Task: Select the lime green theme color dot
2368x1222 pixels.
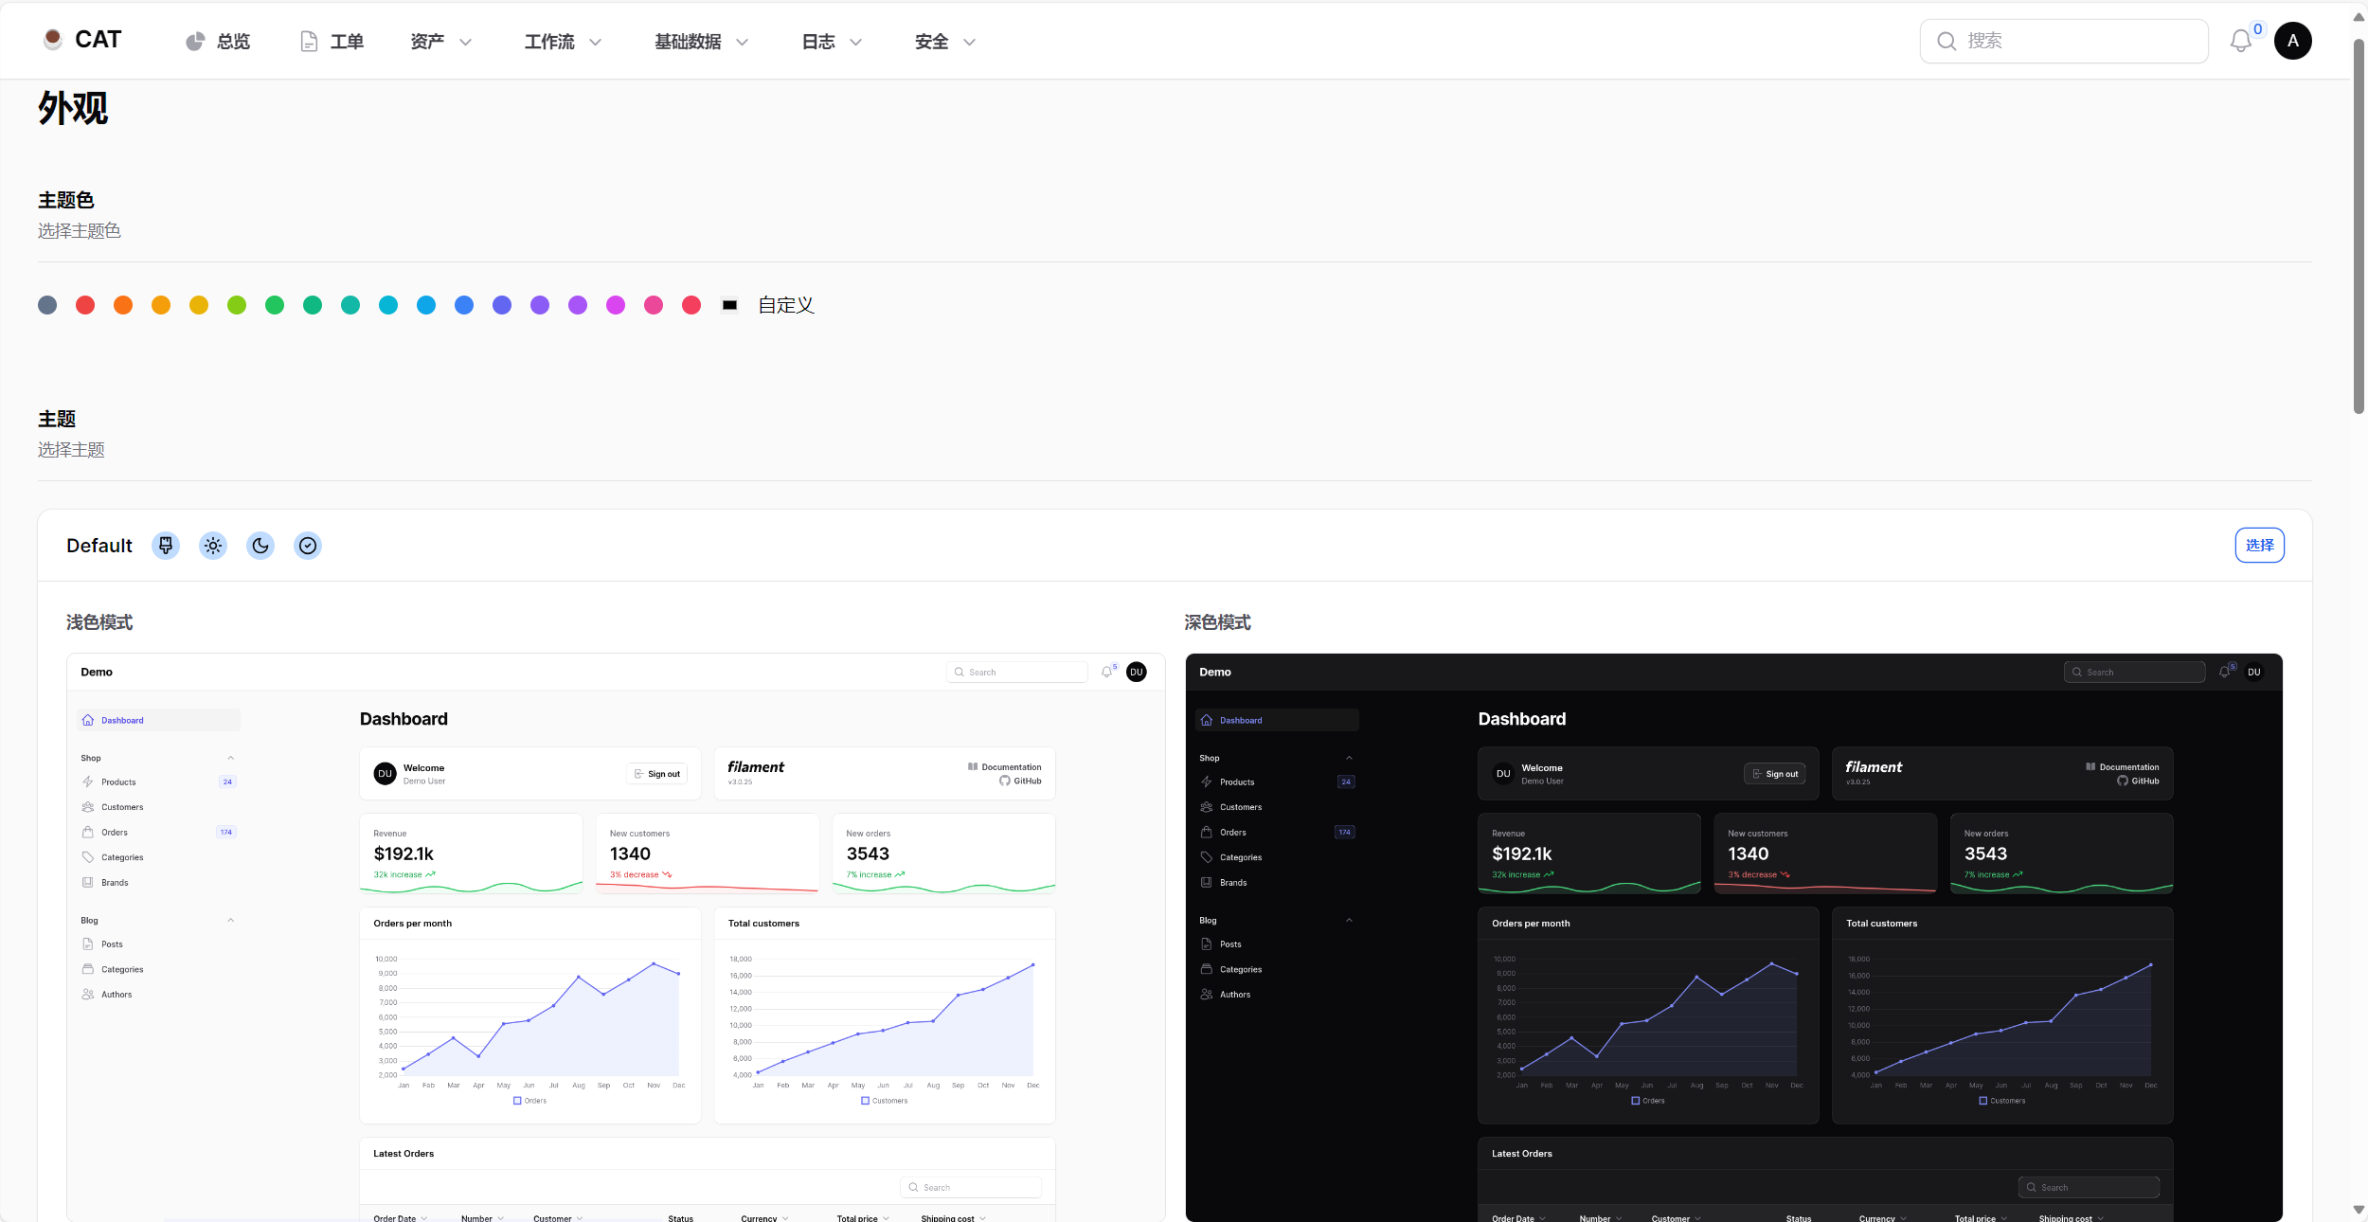Action: tap(237, 305)
